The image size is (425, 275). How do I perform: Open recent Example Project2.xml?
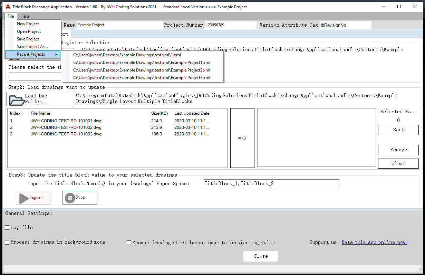coord(143,70)
